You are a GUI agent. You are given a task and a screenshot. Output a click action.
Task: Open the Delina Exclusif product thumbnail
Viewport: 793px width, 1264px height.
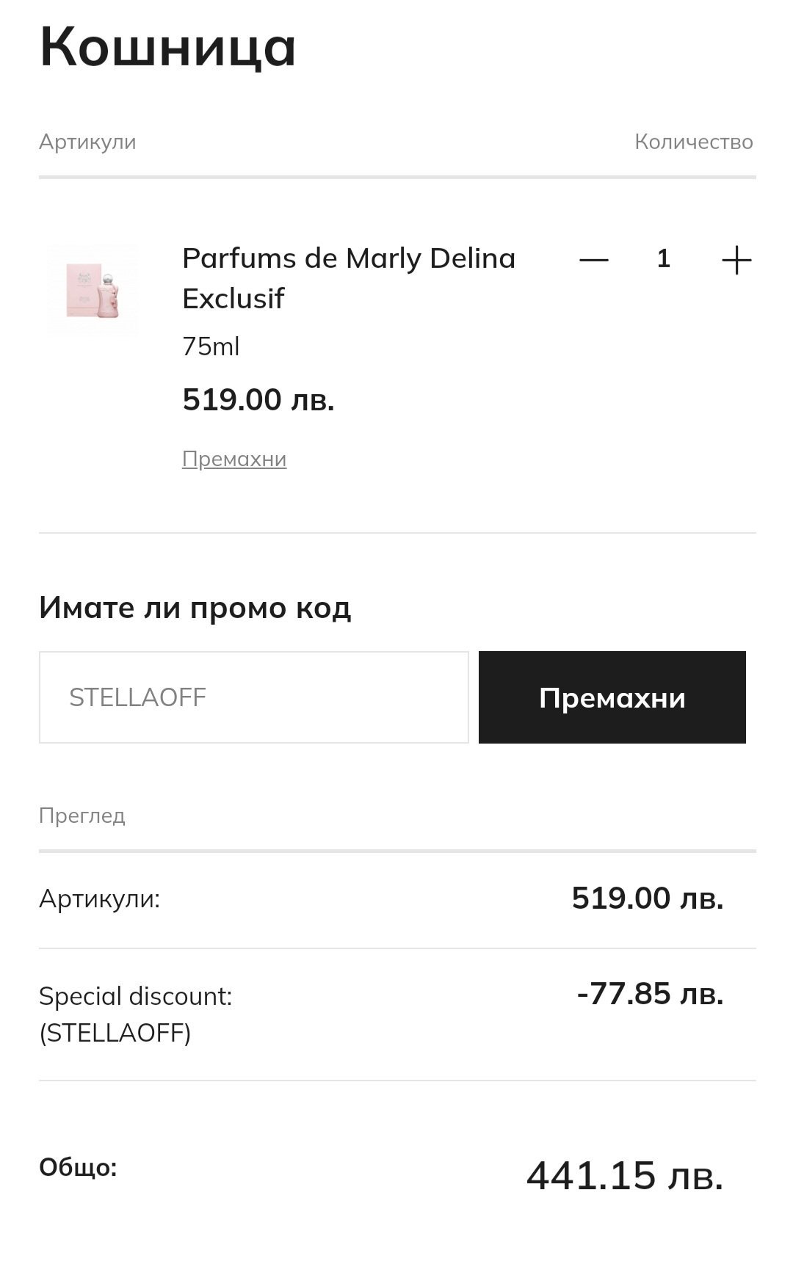click(93, 291)
